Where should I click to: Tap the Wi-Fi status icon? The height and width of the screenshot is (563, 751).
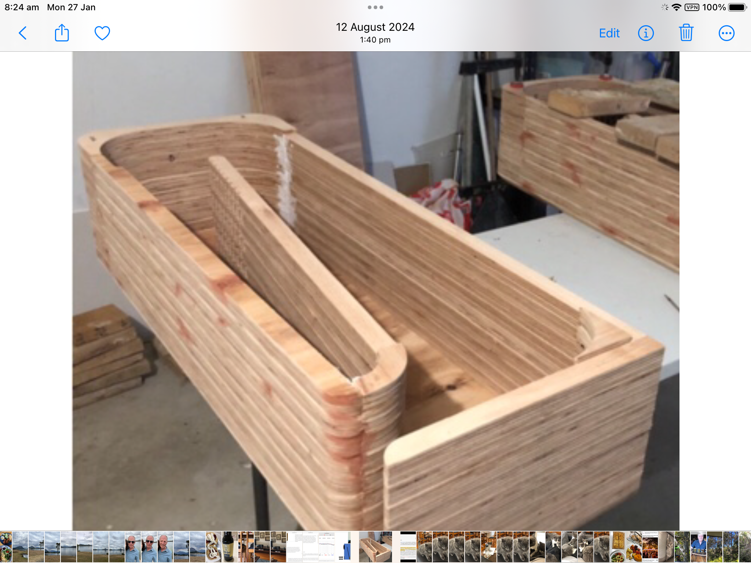[x=677, y=7]
